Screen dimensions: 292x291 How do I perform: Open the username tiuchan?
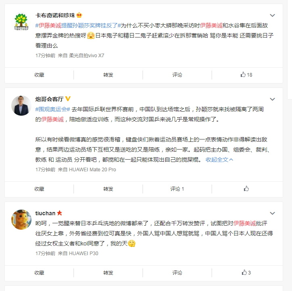pyautogui.click(x=45, y=213)
